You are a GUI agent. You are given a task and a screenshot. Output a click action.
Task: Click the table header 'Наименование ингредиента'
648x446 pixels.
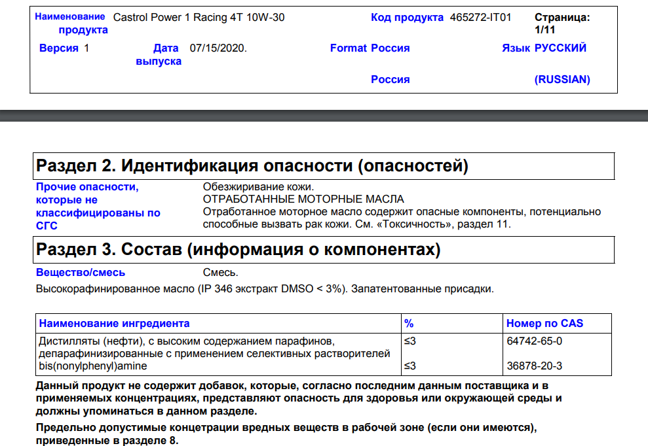tap(114, 324)
